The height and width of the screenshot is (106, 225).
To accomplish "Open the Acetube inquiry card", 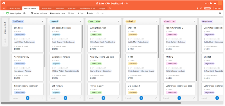I will pos(28,68).
